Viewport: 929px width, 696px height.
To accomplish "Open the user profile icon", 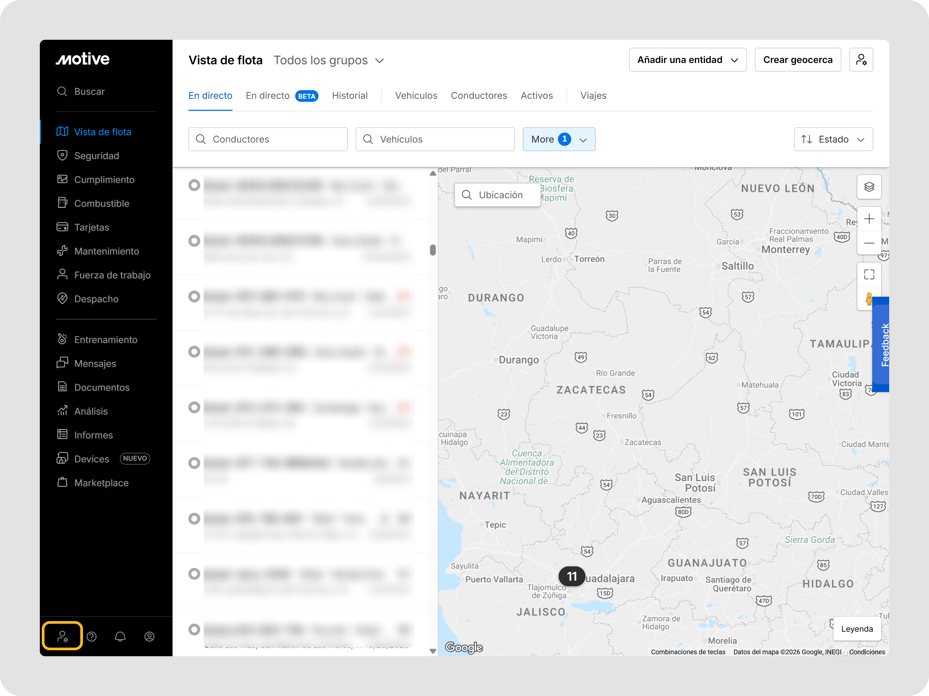I will point(149,636).
